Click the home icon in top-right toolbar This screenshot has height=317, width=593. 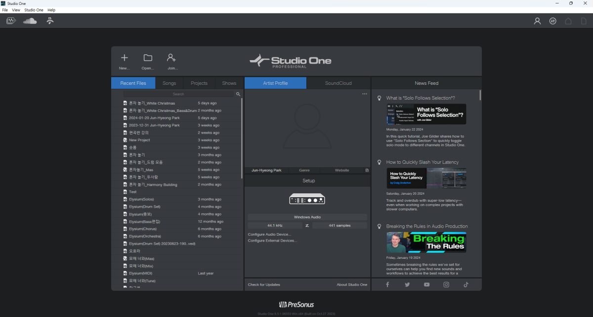(x=568, y=21)
